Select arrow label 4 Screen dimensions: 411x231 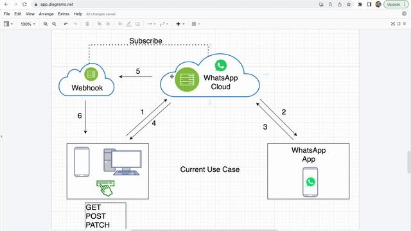point(154,123)
